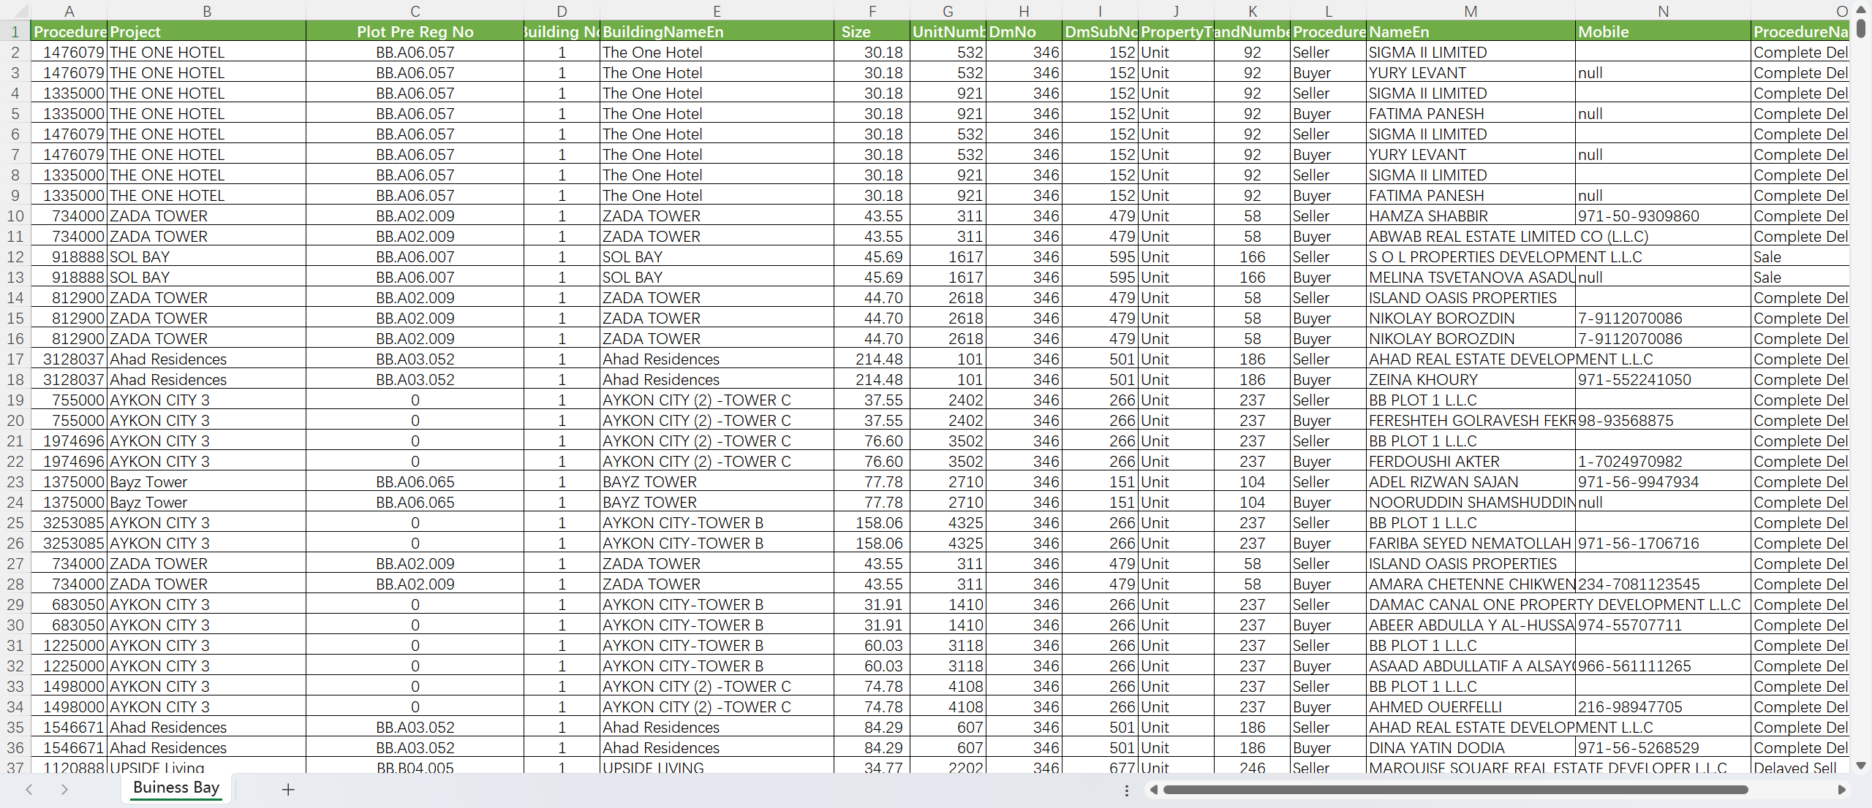Select the Plot Pre Reg No header cell
This screenshot has height=808, width=1872.
pyautogui.click(x=415, y=31)
